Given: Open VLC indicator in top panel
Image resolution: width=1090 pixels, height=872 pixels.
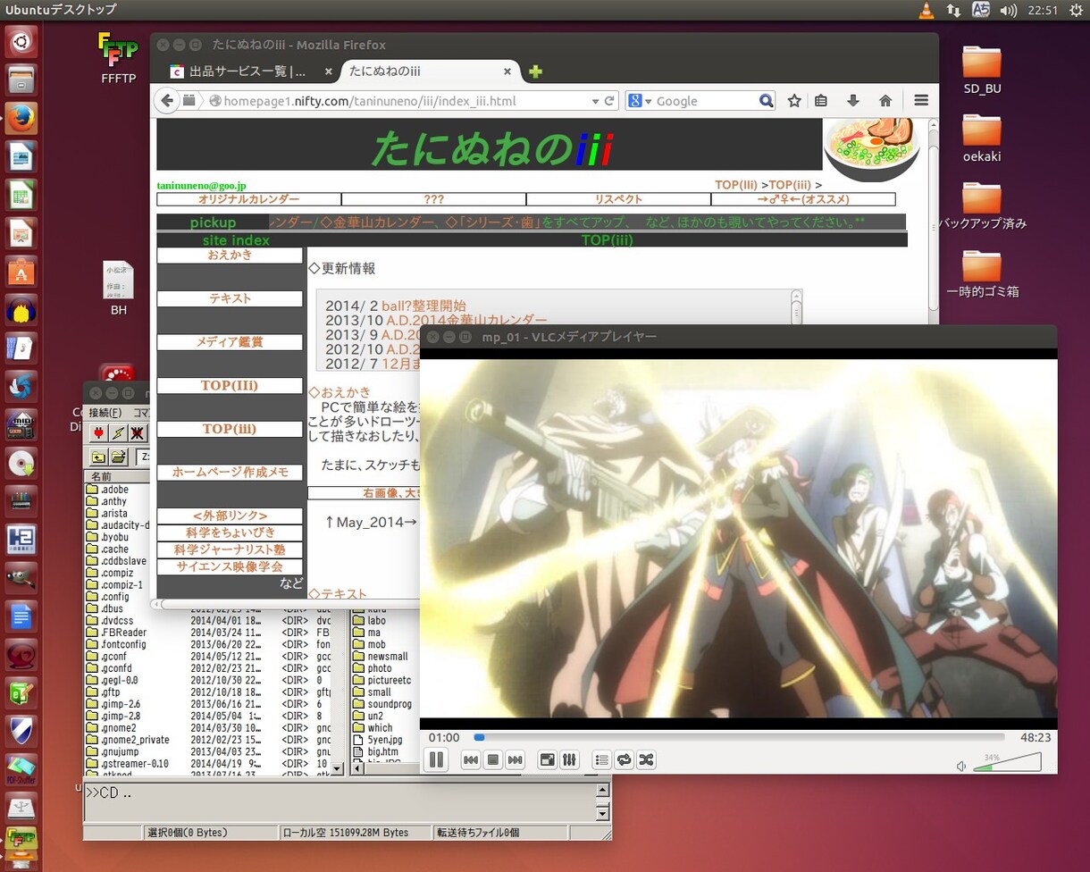Looking at the screenshot, I should pyautogui.click(x=926, y=11).
